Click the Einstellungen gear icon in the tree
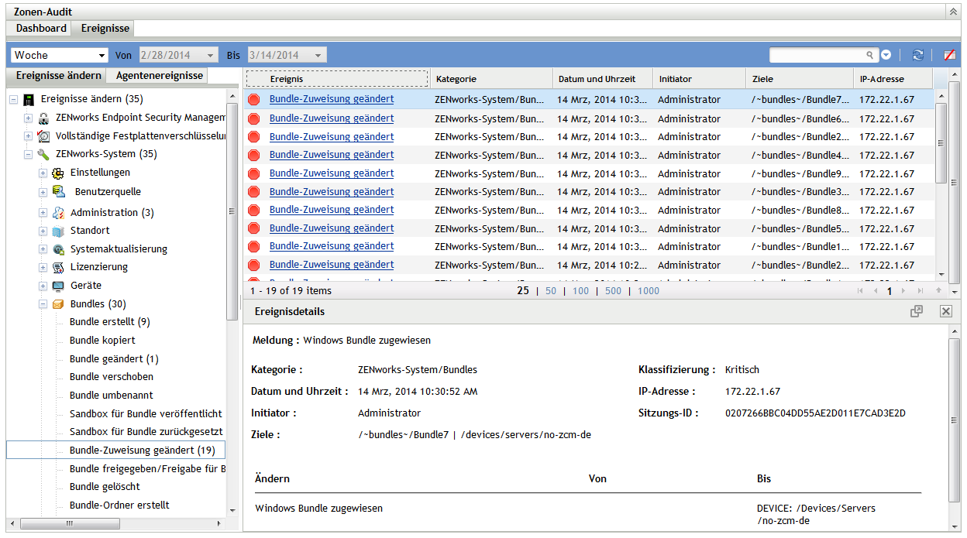Screen dimensions: 967x538 pos(58,173)
